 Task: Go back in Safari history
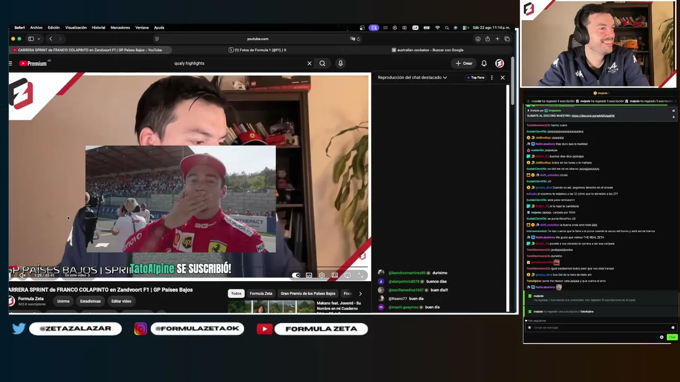[x=50, y=39]
